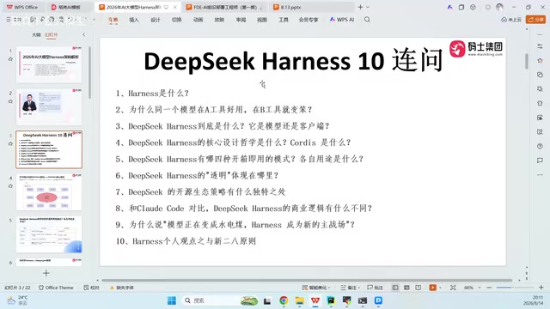Screen dimensions: 550x309
Task: Click the Office Theme status entry
Action: pos(56,288)
